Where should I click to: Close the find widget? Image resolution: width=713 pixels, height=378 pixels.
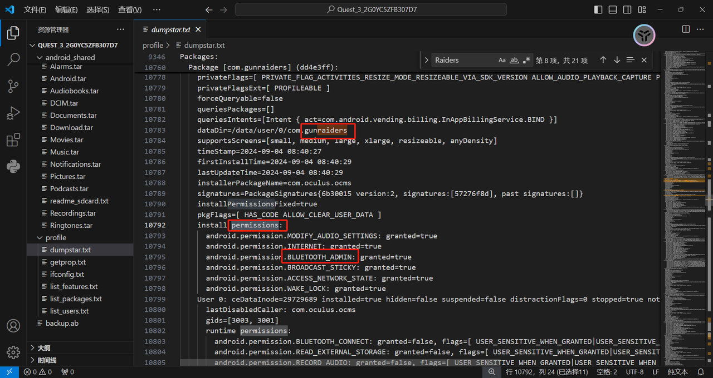pos(644,60)
